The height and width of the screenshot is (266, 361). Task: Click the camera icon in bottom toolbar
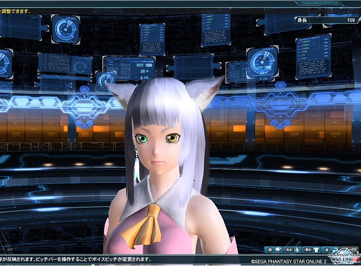coord(278,249)
